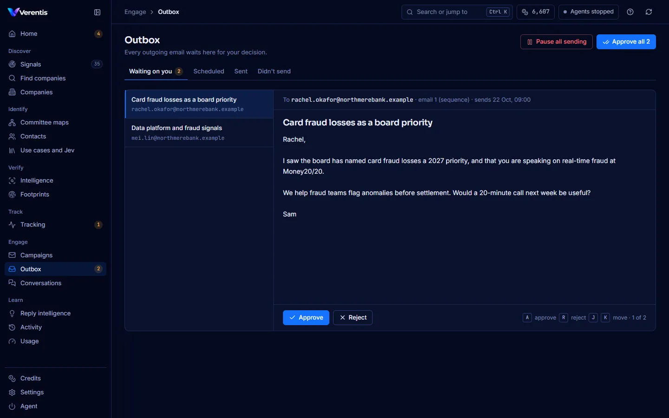
Task: Click the Agents stopped status button
Action: point(588,12)
